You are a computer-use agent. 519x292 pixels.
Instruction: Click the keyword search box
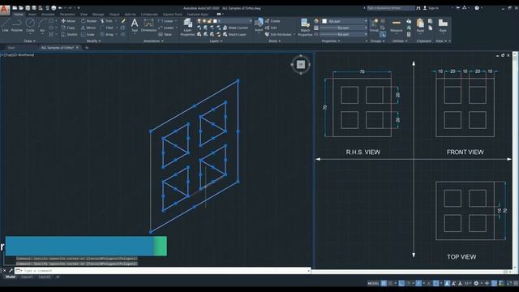[390, 8]
